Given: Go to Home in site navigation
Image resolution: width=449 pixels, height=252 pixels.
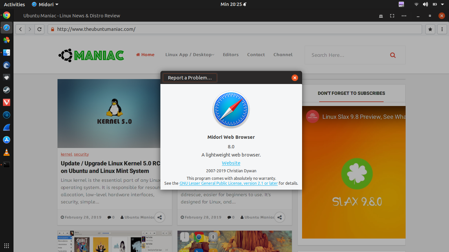Looking at the screenshot, I should click(x=145, y=55).
